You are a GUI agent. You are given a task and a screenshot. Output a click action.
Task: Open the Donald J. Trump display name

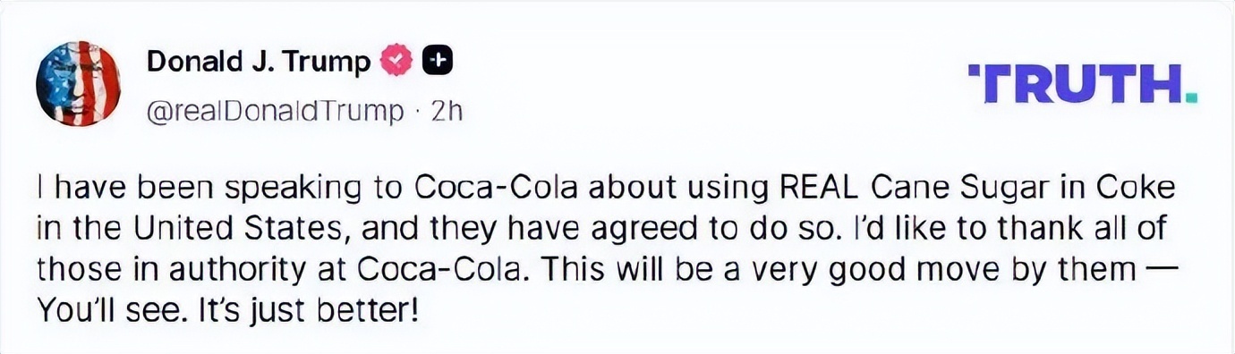[x=258, y=61]
